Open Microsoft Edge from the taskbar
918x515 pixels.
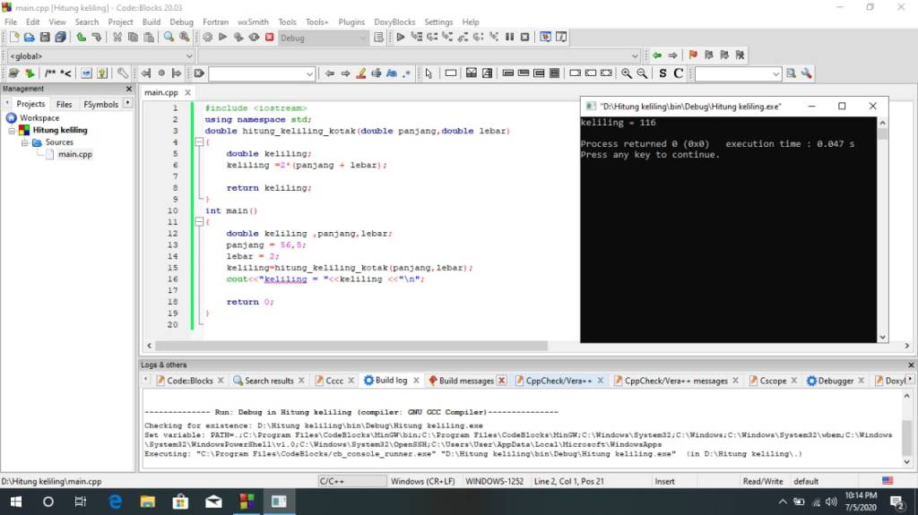tap(116, 502)
